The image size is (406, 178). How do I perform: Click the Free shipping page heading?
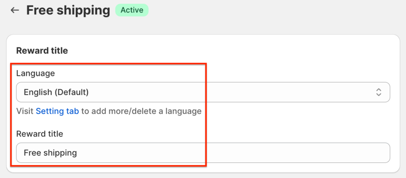click(68, 10)
